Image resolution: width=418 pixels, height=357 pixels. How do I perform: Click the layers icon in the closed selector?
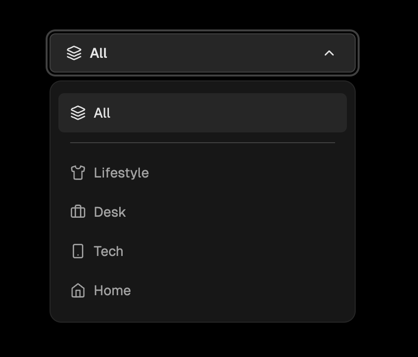pos(75,53)
